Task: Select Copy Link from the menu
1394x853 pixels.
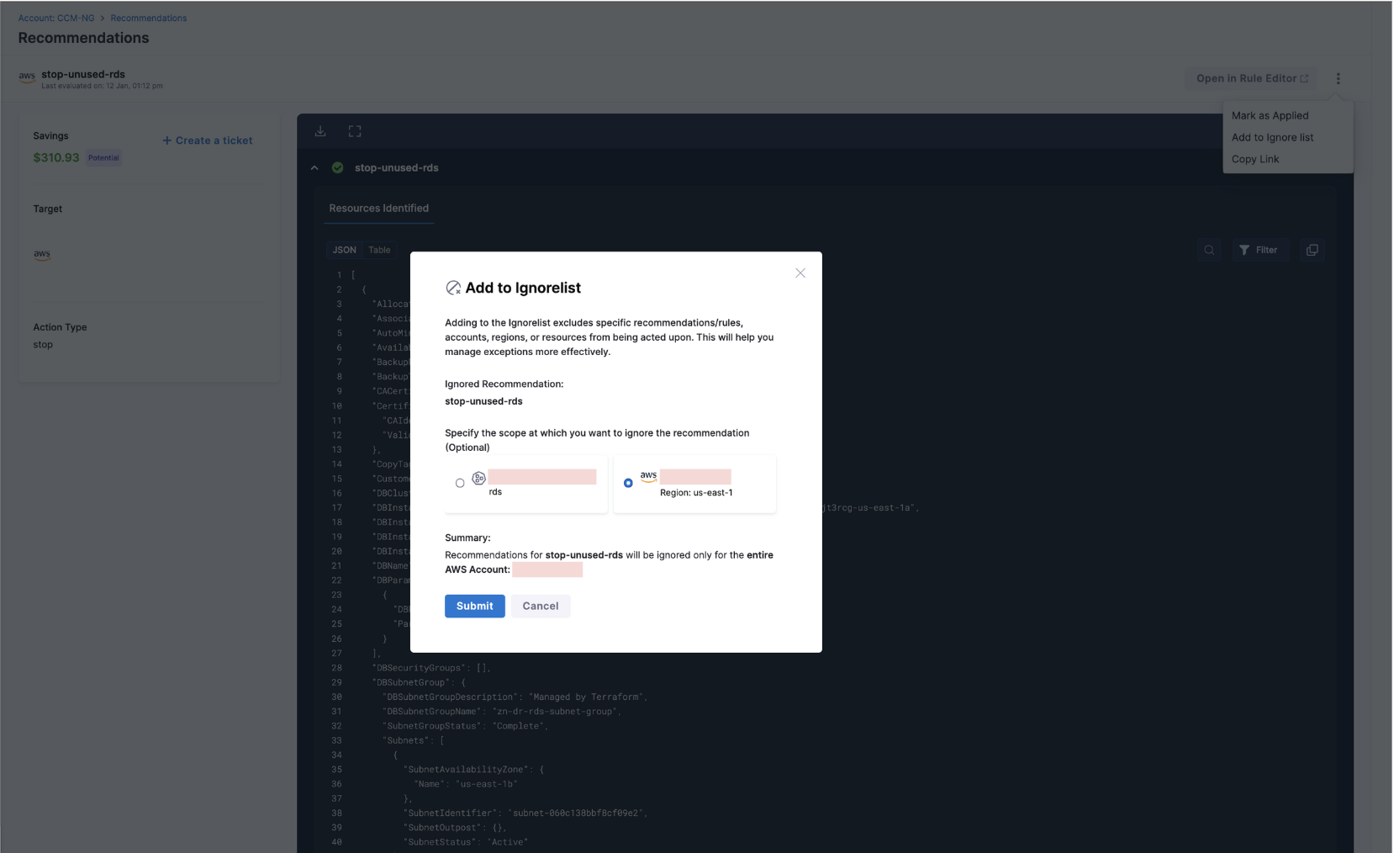Action: (x=1255, y=160)
